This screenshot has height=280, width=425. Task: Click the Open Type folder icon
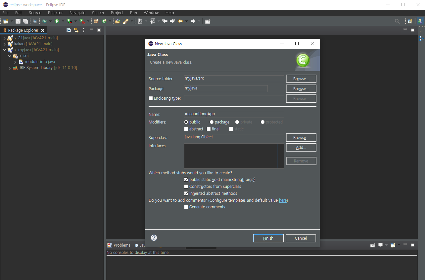click(118, 21)
